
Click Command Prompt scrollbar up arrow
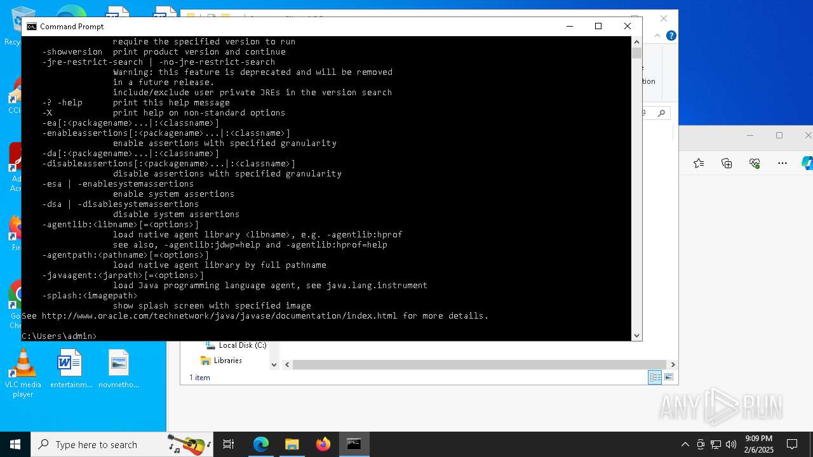click(x=636, y=42)
